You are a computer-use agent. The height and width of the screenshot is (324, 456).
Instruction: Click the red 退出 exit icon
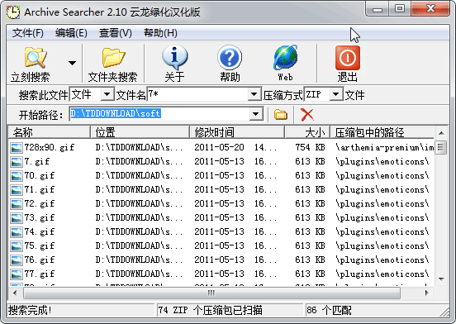click(x=348, y=57)
